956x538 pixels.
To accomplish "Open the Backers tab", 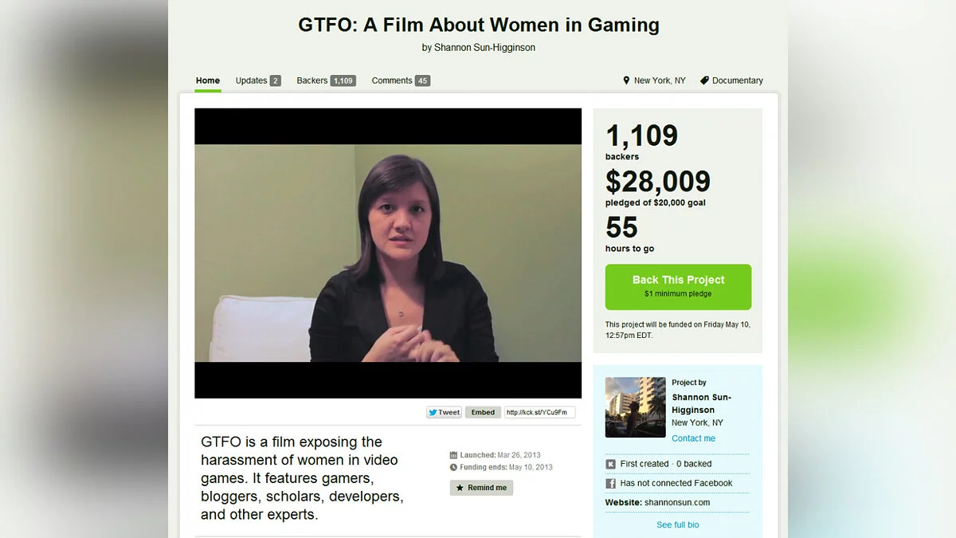I will (326, 81).
